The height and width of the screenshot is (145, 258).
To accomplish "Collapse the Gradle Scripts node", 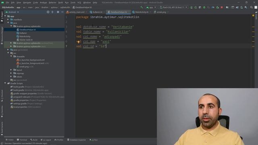I will (x=5, y=83).
